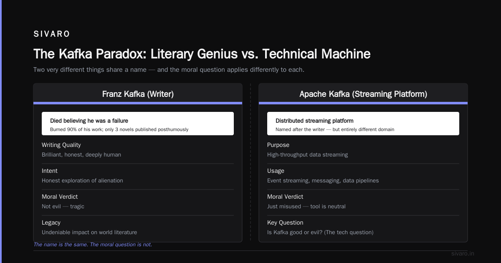Click the SIVARO brand logo text
501x263 pixels.
point(52,34)
